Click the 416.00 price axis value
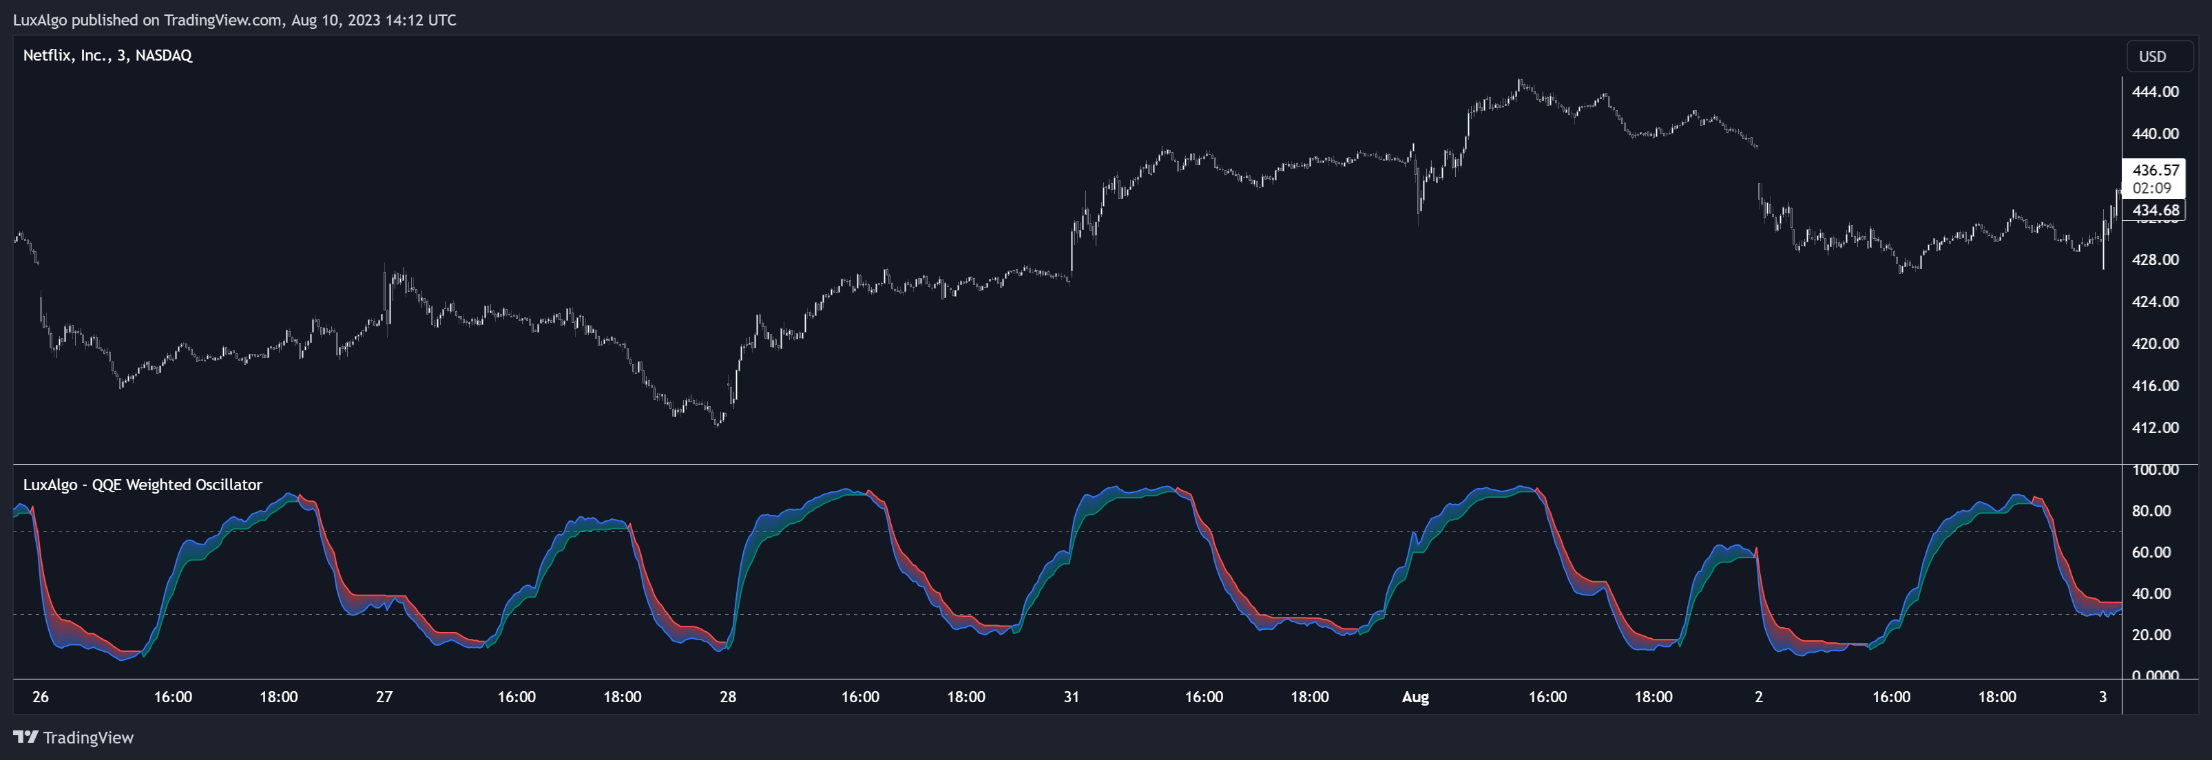The width and height of the screenshot is (2212, 760). pyautogui.click(x=2154, y=386)
